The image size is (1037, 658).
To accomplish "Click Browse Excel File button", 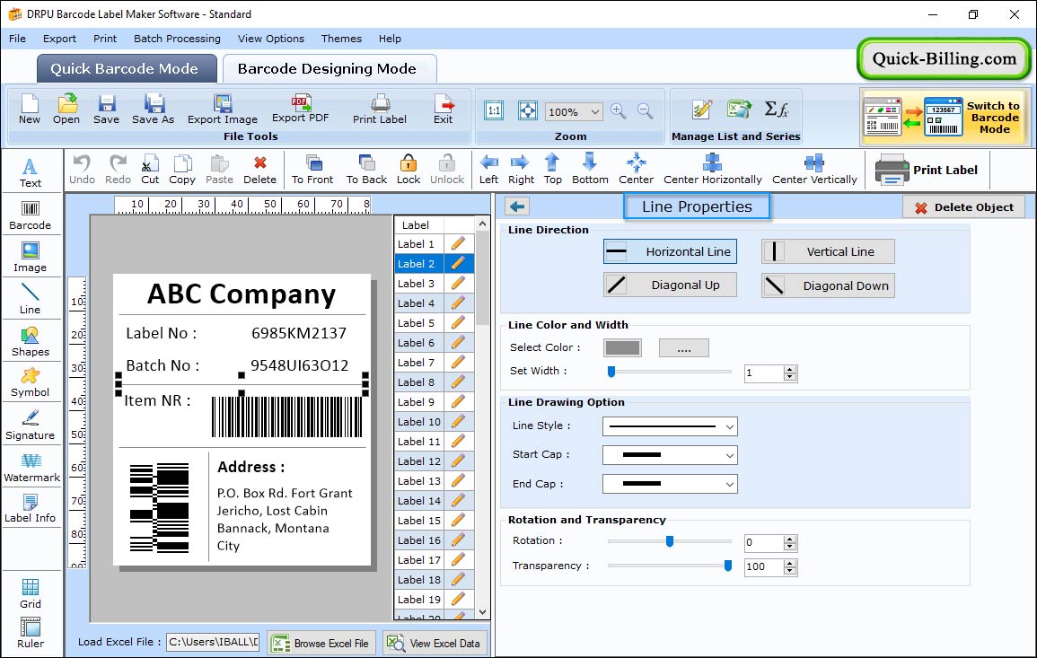I will point(322,643).
